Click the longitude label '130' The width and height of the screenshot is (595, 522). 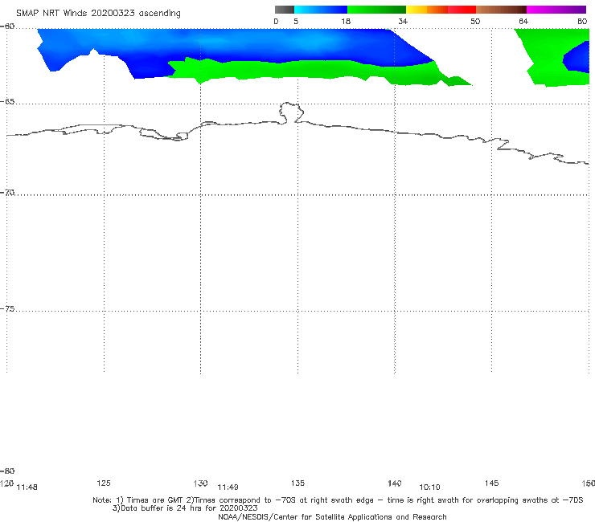point(200,483)
